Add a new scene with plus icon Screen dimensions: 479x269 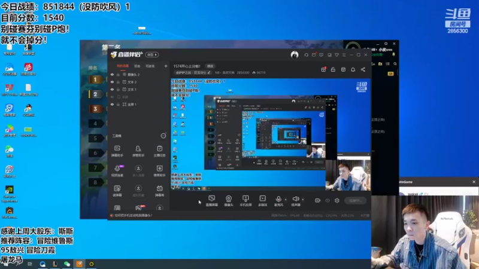[166, 66]
